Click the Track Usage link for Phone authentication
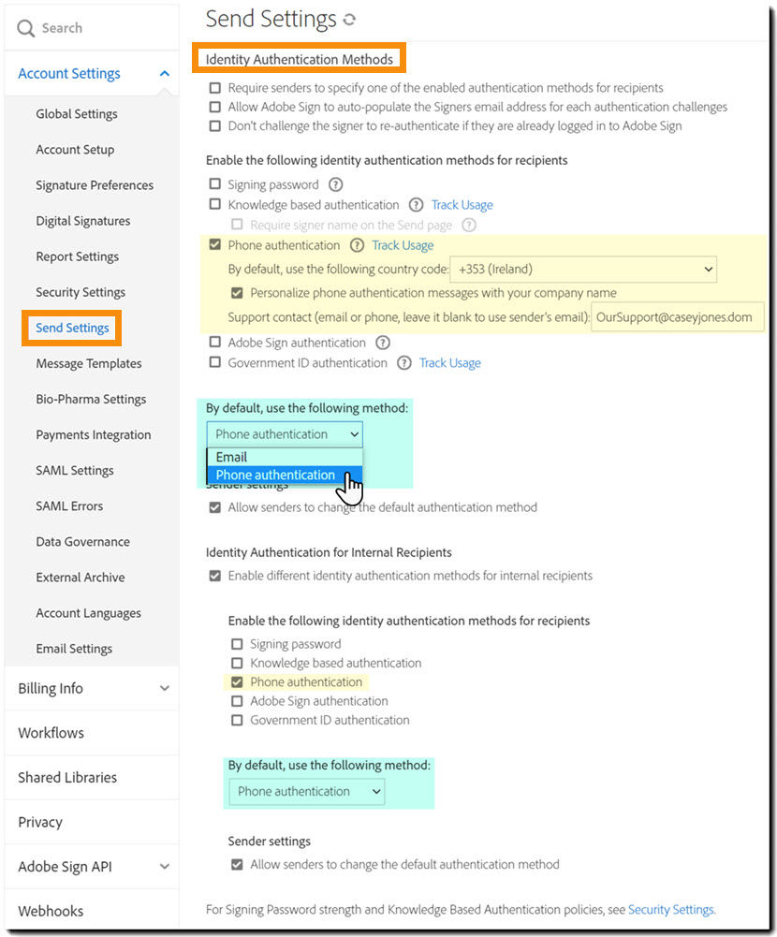This screenshot has width=777, height=937. click(x=403, y=245)
